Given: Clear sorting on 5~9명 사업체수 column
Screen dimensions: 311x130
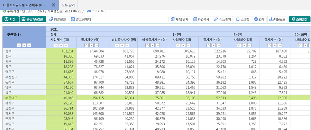Looking at the screenshot, I should tap(249, 45).
